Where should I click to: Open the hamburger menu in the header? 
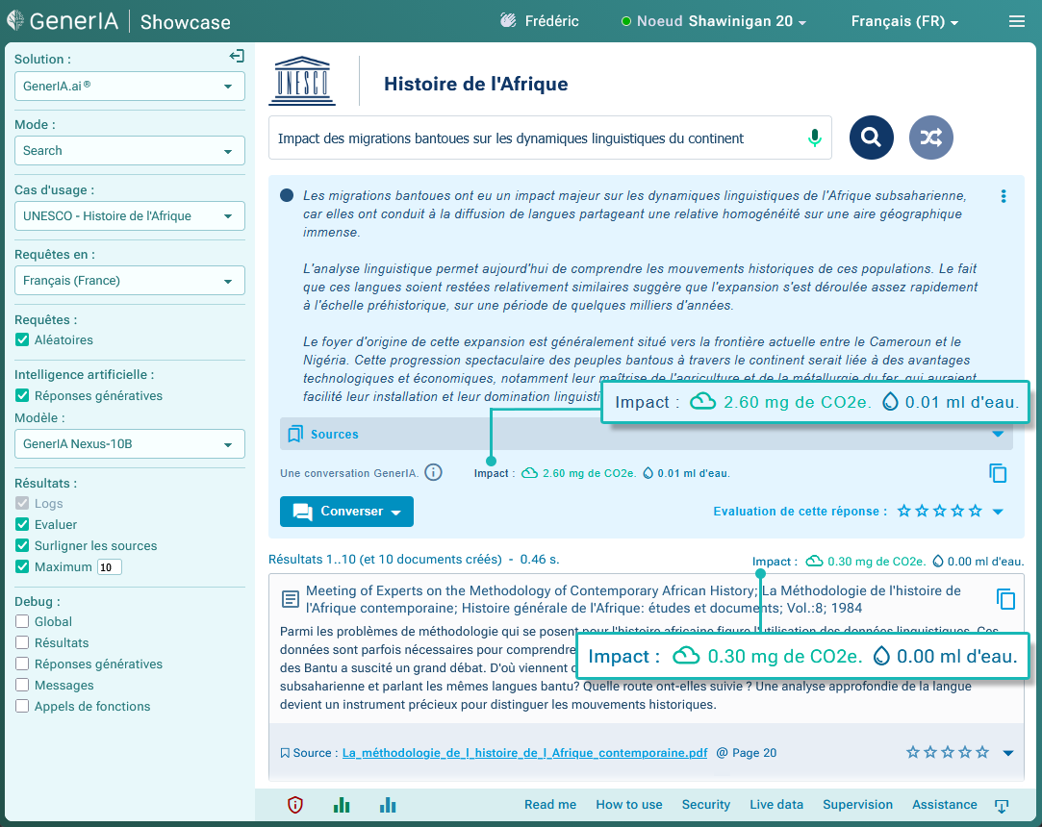click(1017, 21)
